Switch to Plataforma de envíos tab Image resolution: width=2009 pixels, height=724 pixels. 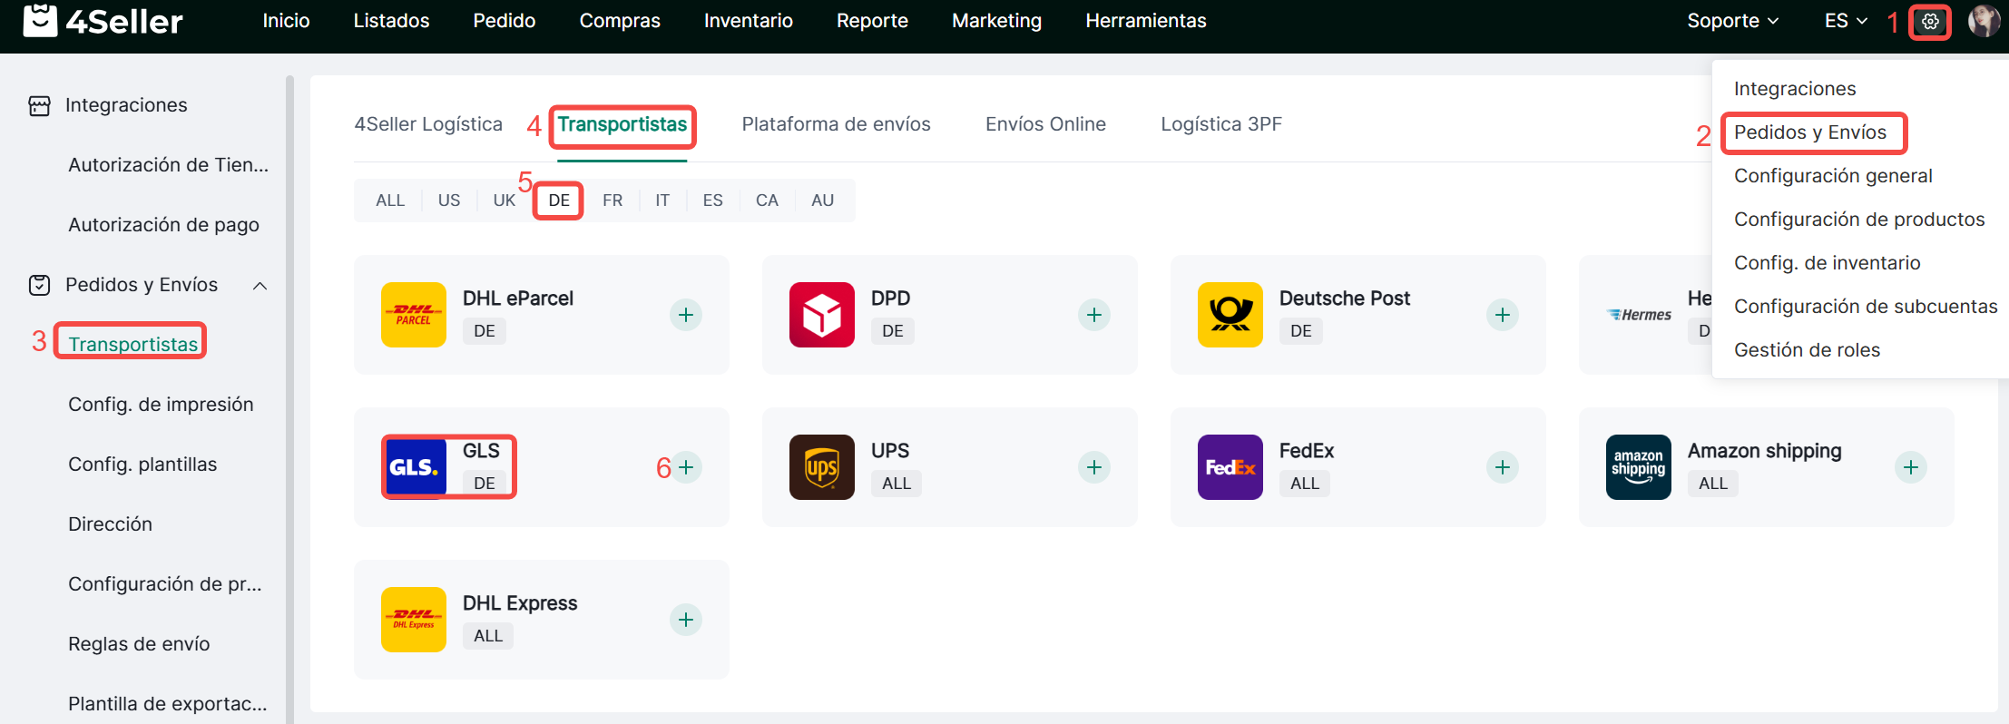point(836,124)
